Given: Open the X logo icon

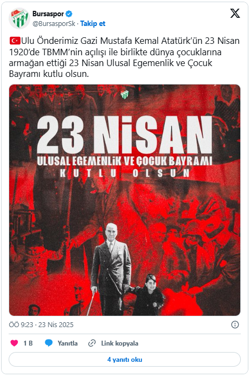Looking at the screenshot, I should coord(235,13).
